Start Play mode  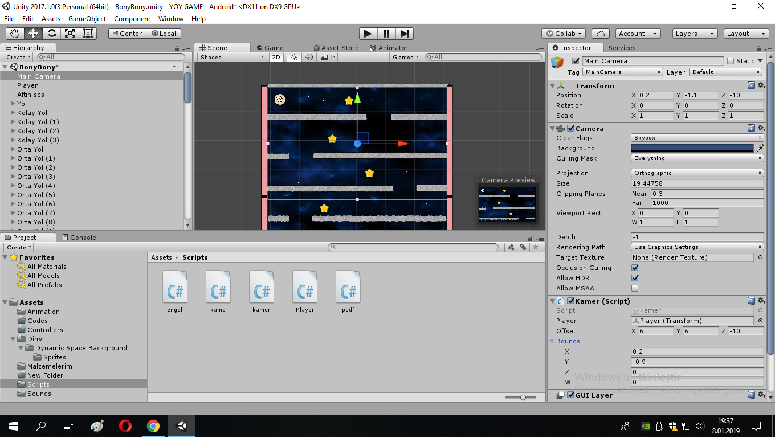(x=368, y=34)
